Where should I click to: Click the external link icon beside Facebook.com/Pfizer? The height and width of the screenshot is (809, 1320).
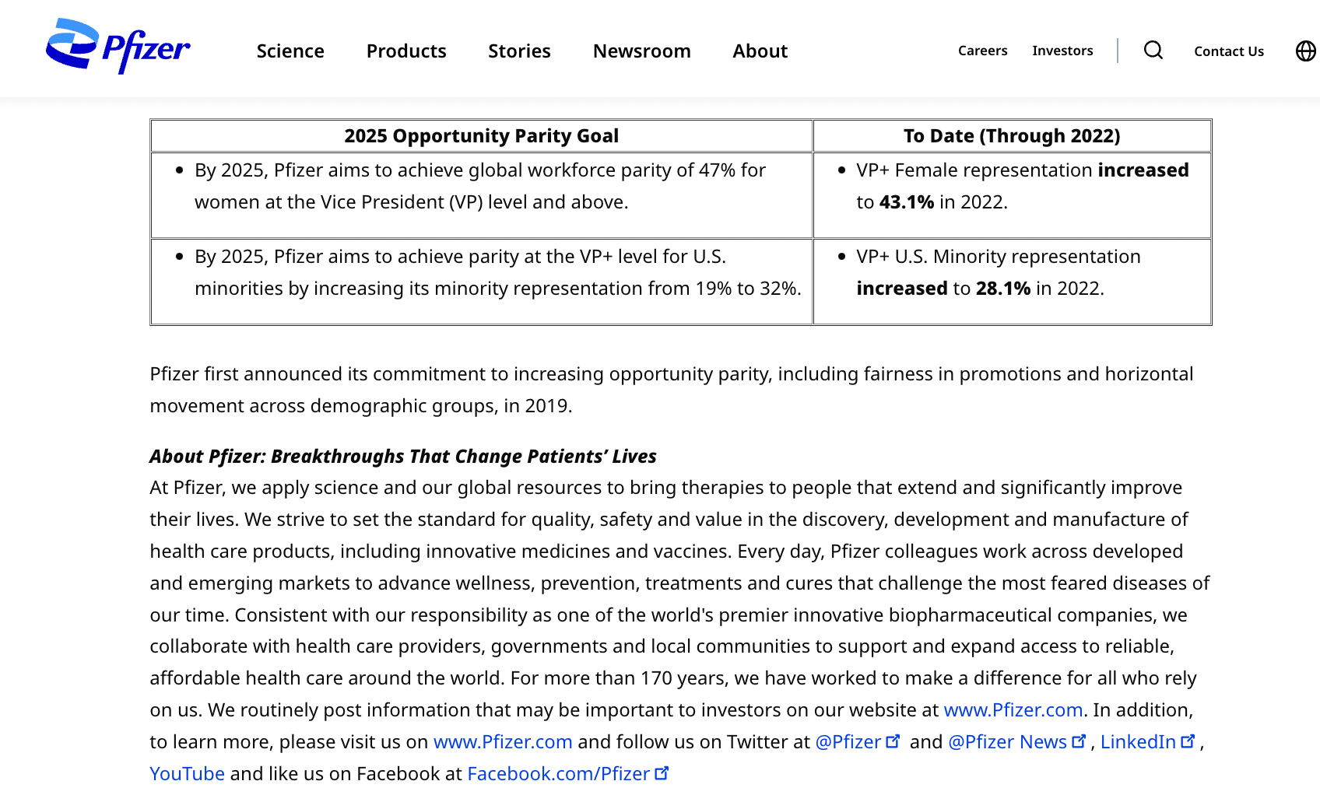click(662, 772)
